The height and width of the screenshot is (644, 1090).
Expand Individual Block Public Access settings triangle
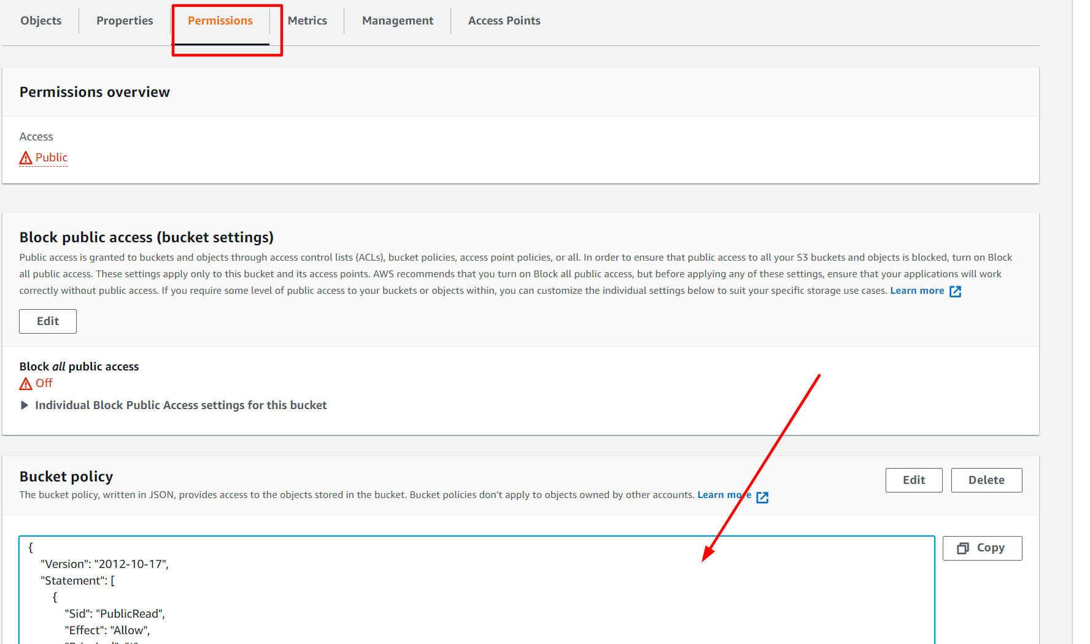coord(25,405)
